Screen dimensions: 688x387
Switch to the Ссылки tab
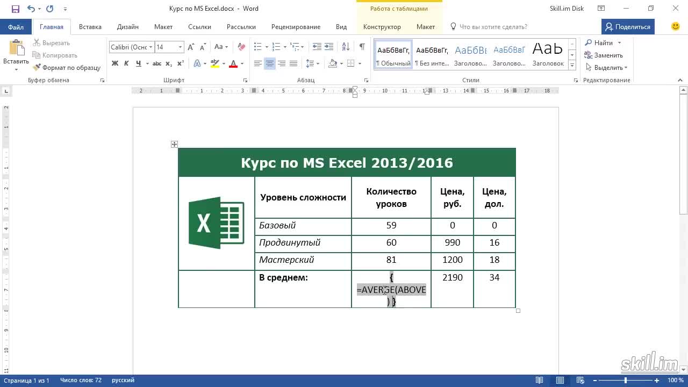199,27
